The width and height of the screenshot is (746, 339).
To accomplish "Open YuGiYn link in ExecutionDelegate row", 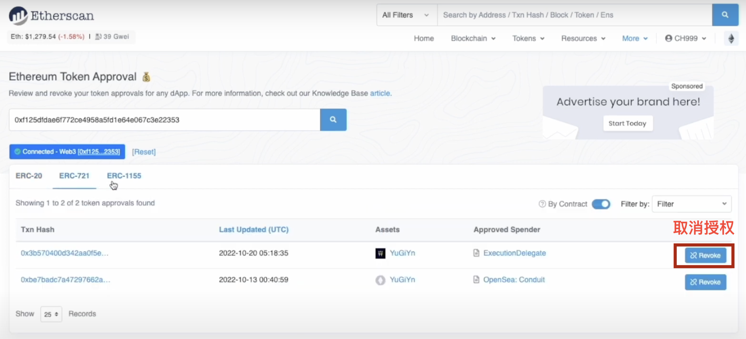I will [402, 253].
